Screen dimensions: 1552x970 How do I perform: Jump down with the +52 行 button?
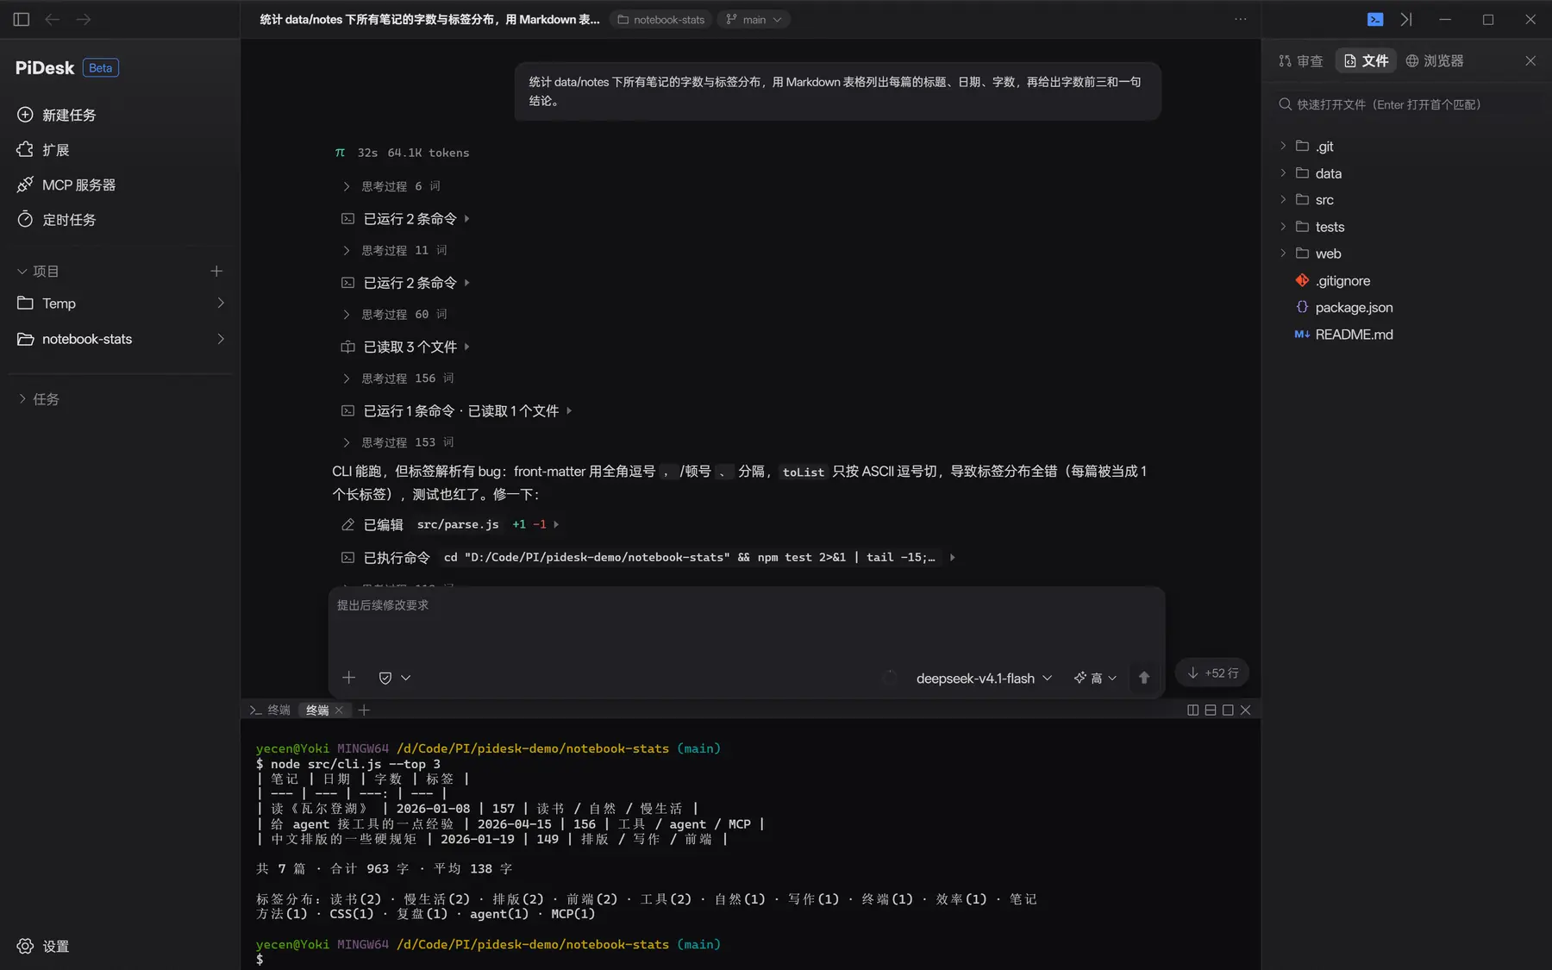(x=1212, y=673)
